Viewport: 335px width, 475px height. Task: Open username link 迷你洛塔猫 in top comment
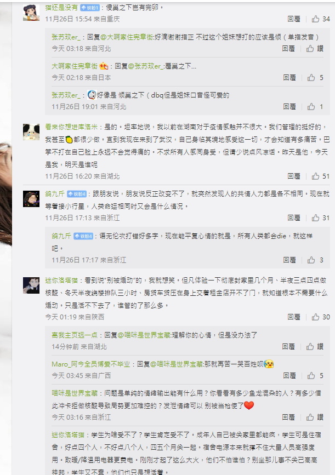pos(61,281)
